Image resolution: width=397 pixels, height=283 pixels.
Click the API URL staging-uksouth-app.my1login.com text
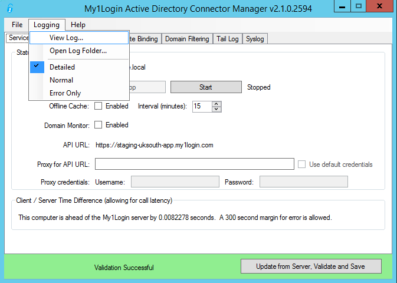tap(155, 145)
